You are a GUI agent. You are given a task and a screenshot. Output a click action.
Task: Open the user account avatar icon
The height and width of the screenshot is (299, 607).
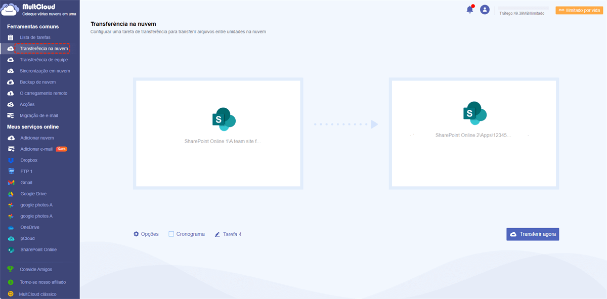[x=485, y=10]
